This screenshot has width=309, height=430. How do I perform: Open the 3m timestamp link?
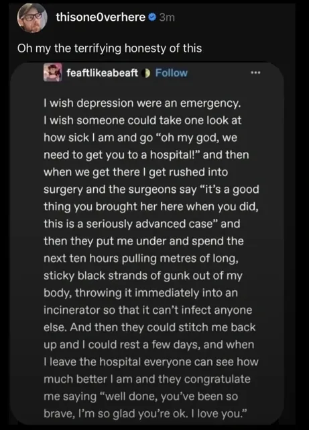click(167, 17)
